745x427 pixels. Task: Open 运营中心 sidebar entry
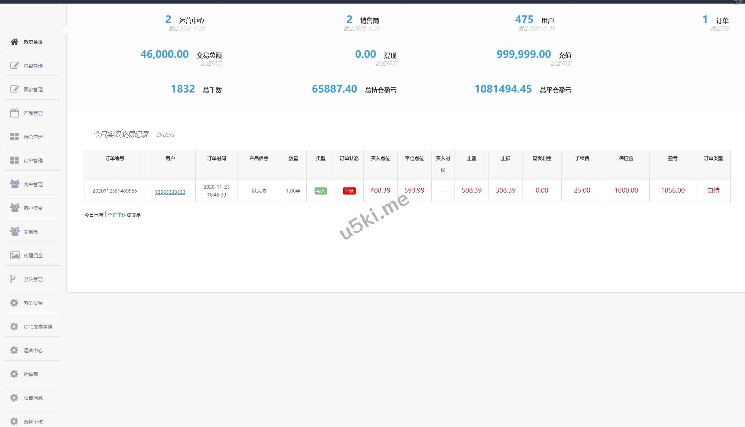click(x=33, y=351)
